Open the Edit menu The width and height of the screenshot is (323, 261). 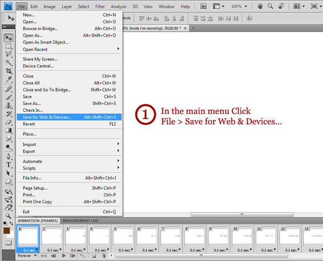34,6
